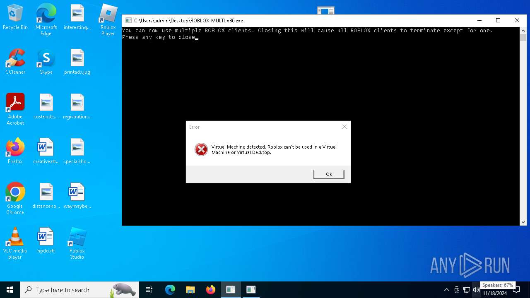
Task: Select the waymaybe... Word document icon
Action: [77, 196]
